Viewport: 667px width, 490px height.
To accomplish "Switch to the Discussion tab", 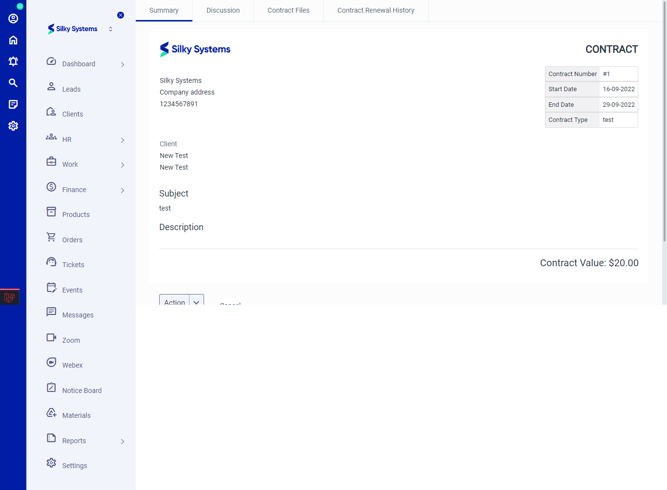I will (223, 10).
